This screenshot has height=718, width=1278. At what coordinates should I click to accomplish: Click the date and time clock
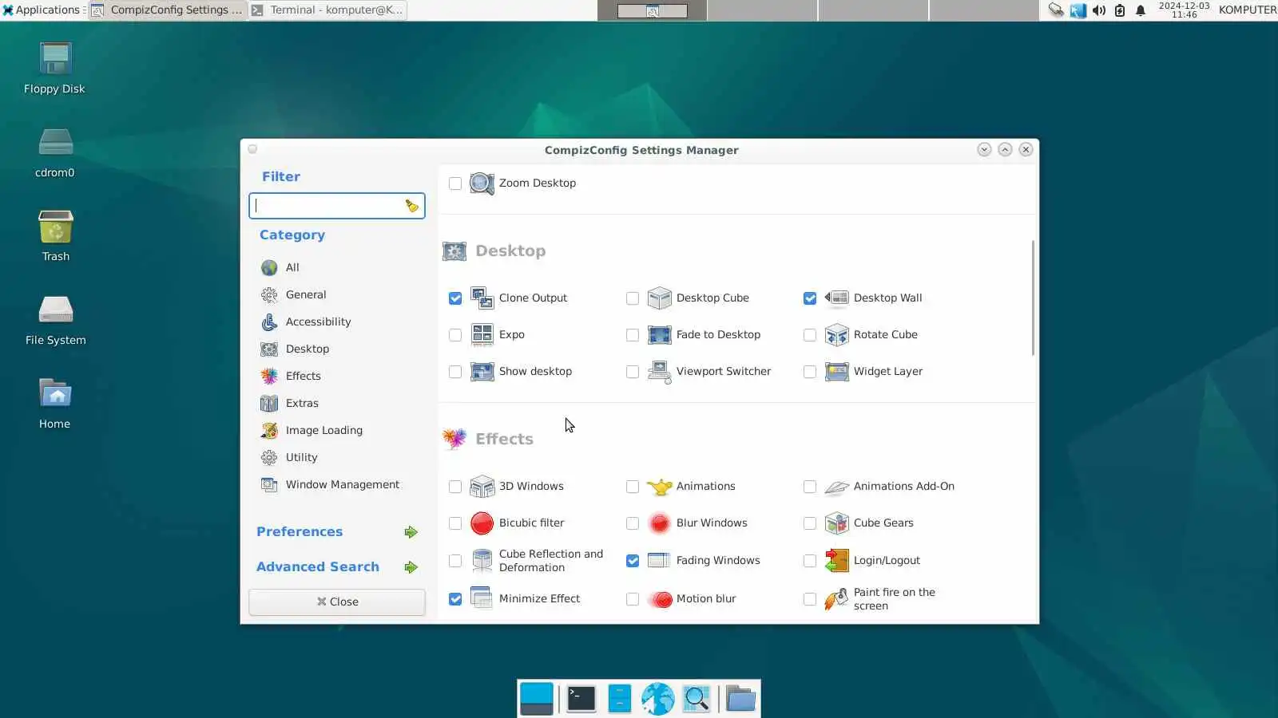1184,10
